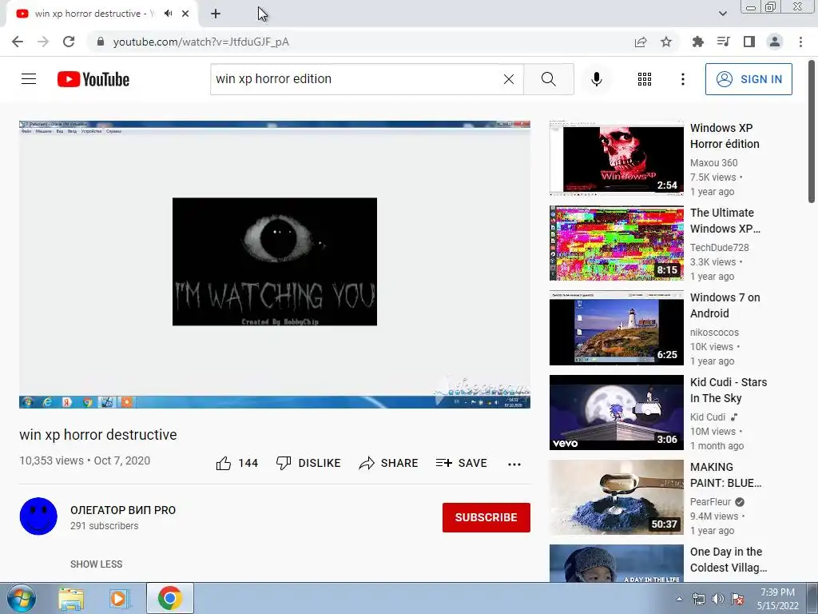Open the Windows Start menu
Image resolution: width=818 pixels, height=614 pixels.
pyautogui.click(x=21, y=598)
